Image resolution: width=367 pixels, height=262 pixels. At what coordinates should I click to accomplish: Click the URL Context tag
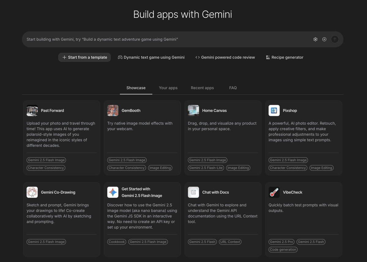(x=230, y=242)
